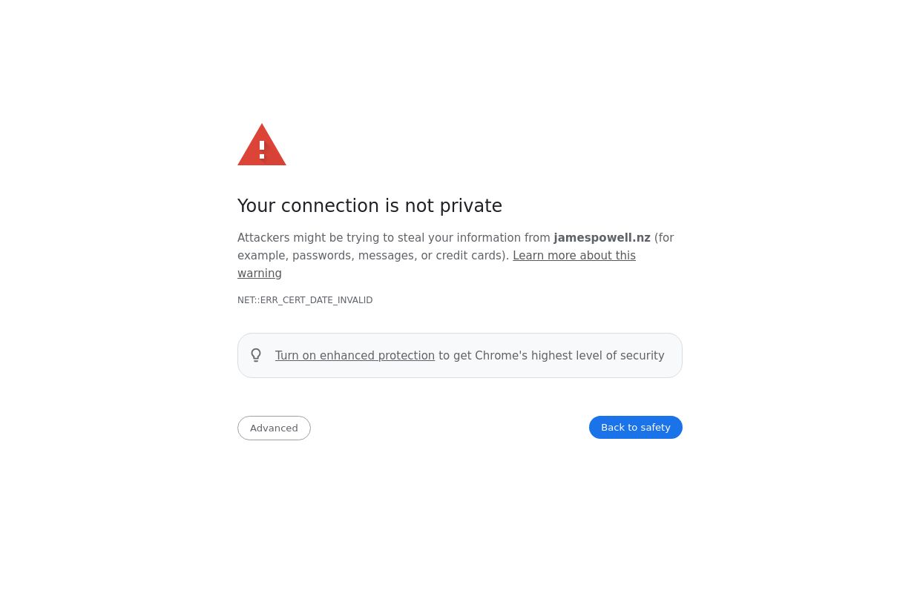Open the Advanced options
The image size is (920, 593).
[x=274, y=428]
